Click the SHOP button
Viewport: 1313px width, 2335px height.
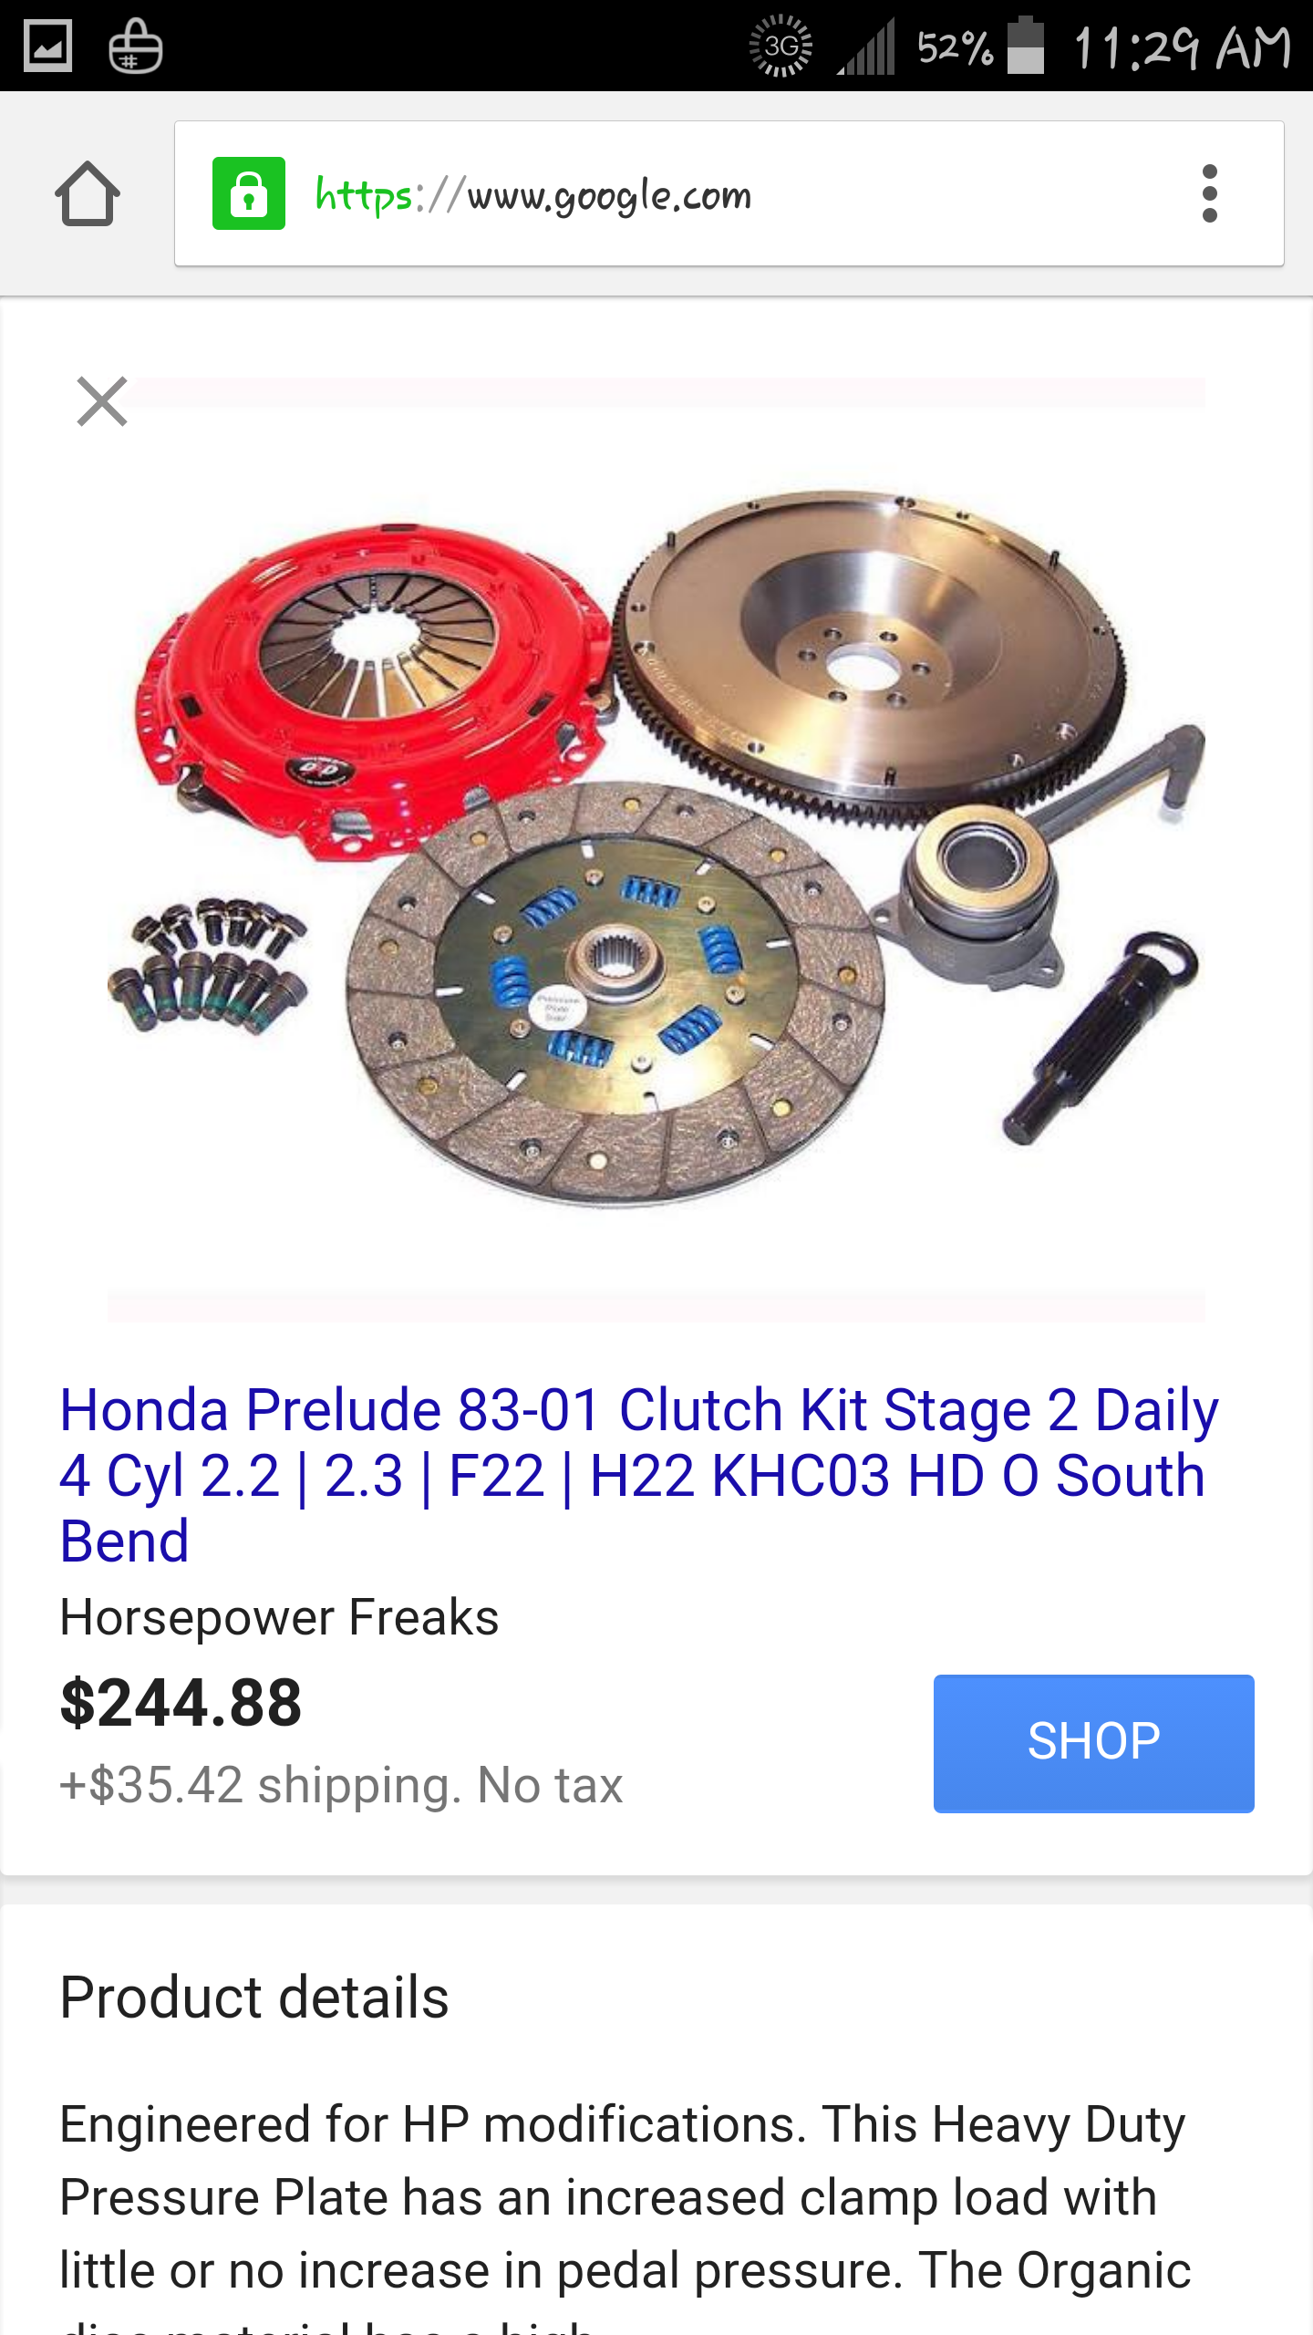pos(1093,1743)
